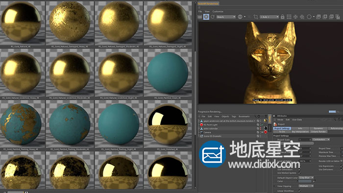Click the default object Color swatch
The width and height of the screenshot is (343, 193).
pyautogui.click(x=305, y=181)
